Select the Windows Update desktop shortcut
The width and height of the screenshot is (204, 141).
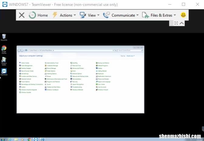[4, 61]
